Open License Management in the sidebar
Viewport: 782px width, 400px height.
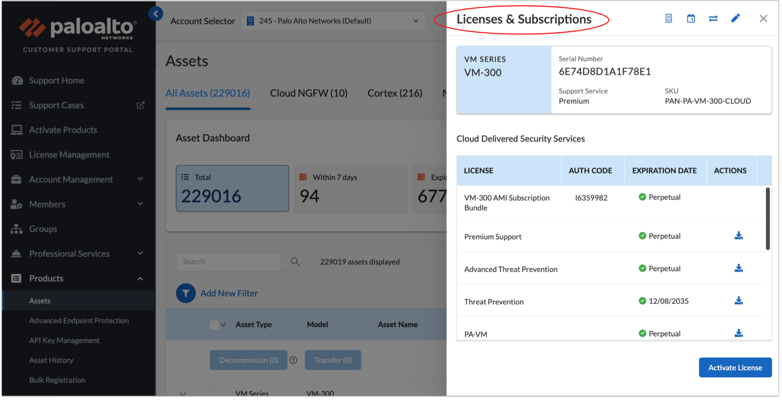(x=69, y=155)
